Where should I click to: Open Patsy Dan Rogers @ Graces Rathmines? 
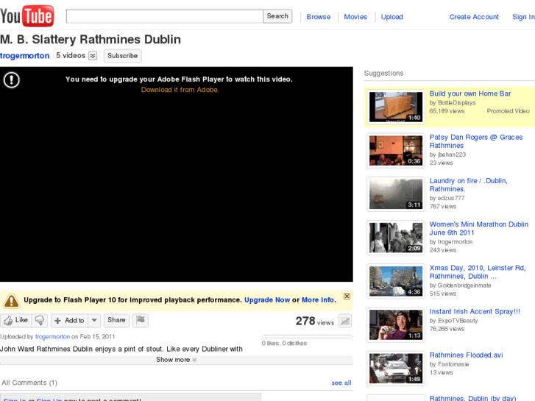tap(475, 141)
